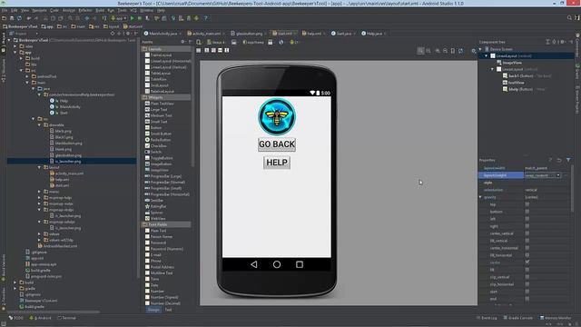Open the File menu
The height and width of the screenshot is (327, 581).
5,10
